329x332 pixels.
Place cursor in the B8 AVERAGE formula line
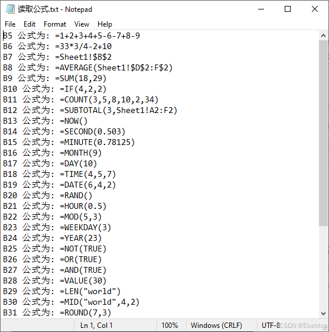click(x=87, y=67)
